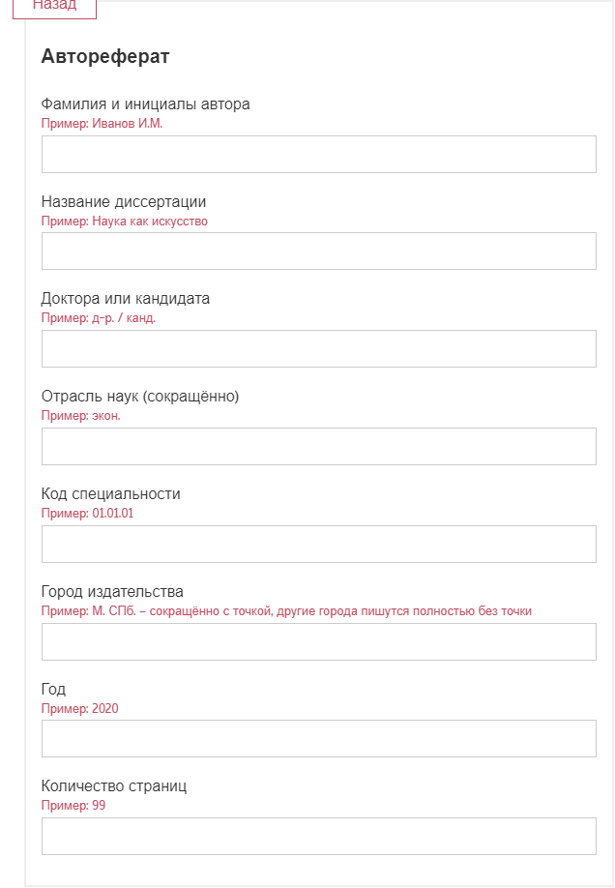Focus the Код специальности input field
615x888 pixels.
click(319, 545)
